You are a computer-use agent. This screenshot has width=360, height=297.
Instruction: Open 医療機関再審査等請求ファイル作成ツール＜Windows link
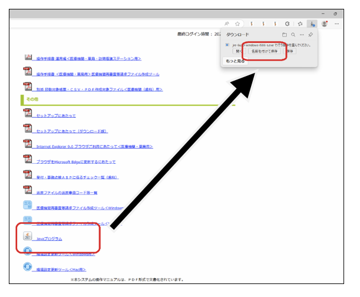coord(80,208)
